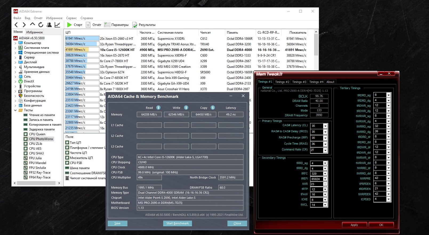429x235 pixels.
Task: Click the Start Benchmark button
Action: tap(178, 223)
